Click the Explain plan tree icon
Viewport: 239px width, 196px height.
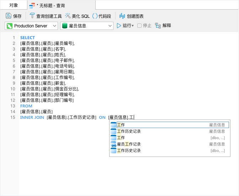(158, 26)
